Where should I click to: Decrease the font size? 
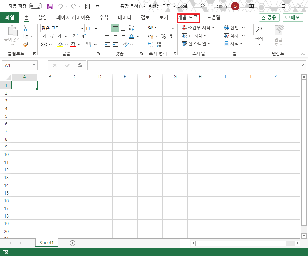pyautogui.click(x=84, y=36)
